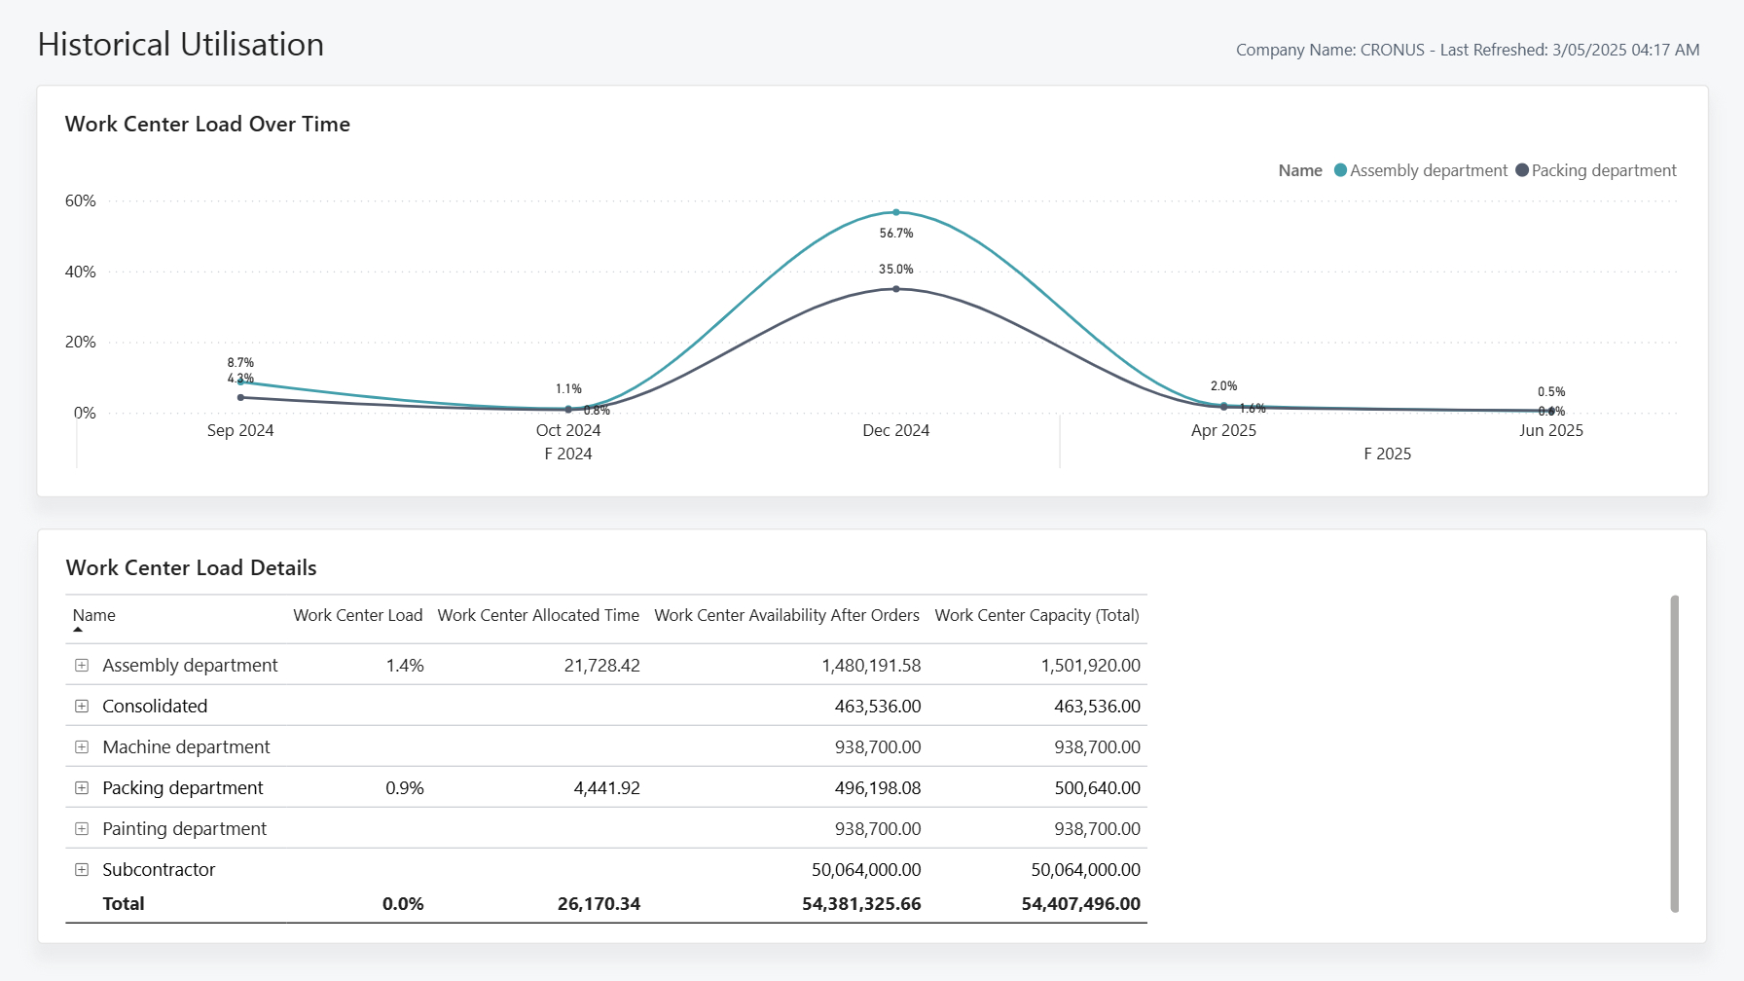Expand the Assembly department table row
Screen dimensions: 1744x981
(82, 666)
